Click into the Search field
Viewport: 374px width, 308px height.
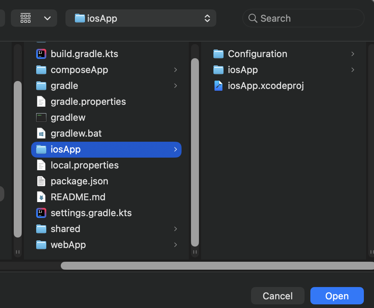[303, 18]
